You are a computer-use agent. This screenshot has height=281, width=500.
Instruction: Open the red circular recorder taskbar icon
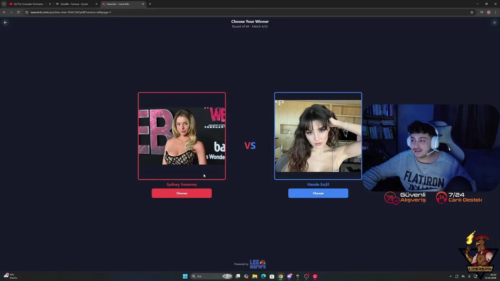pyautogui.click(x=315, y=276)
